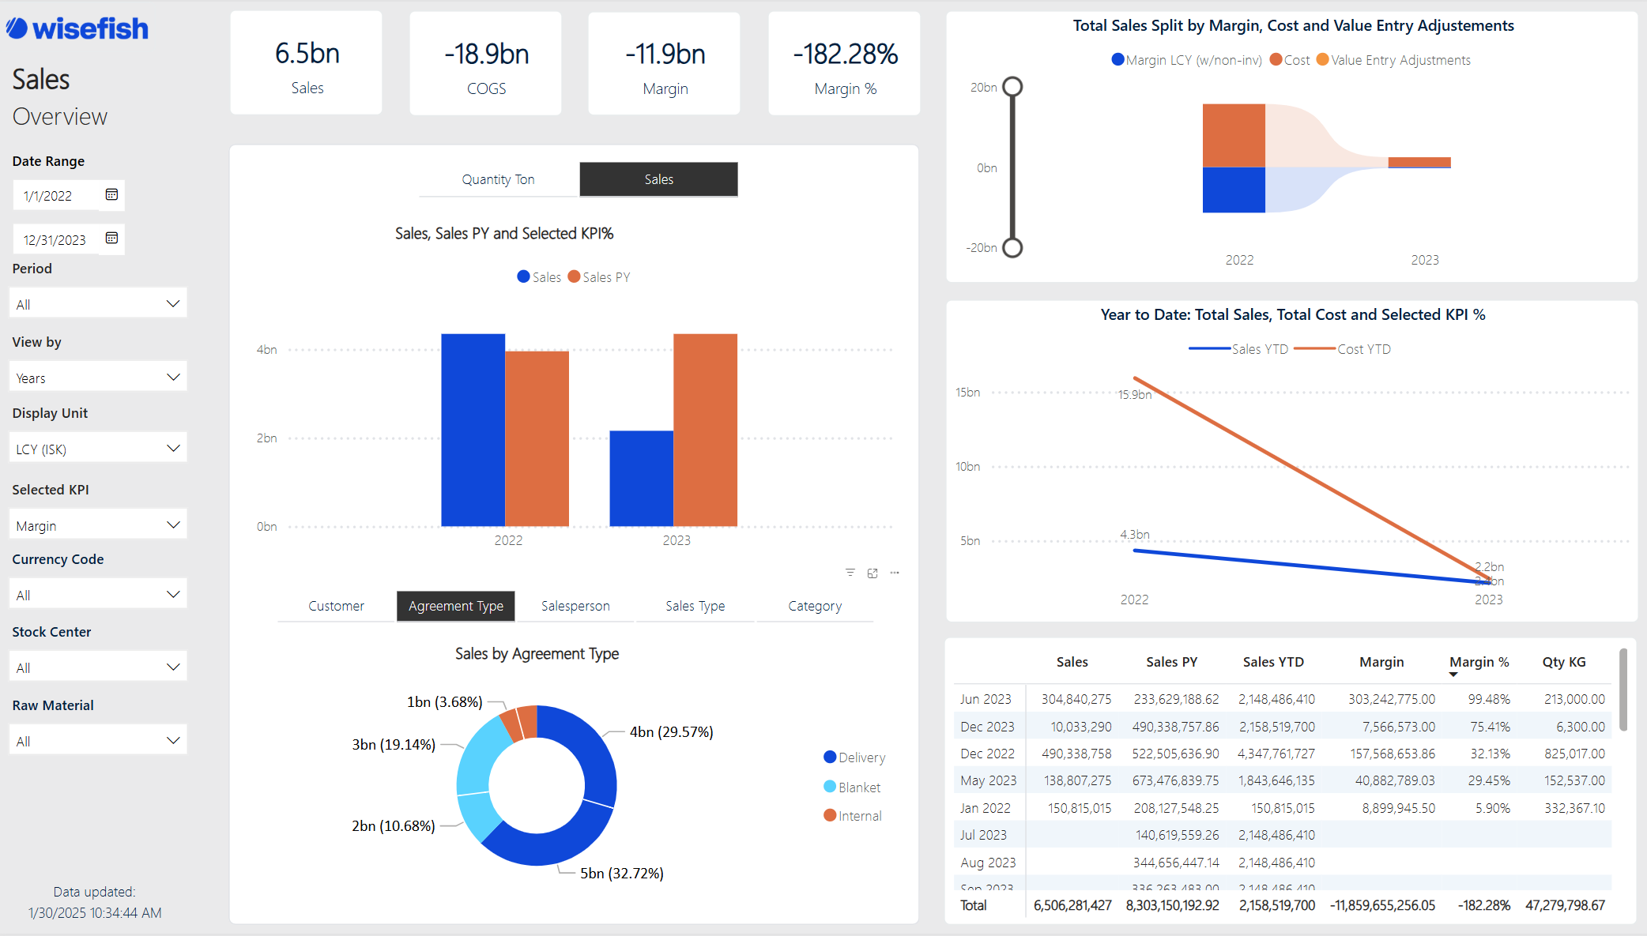This screenshot has height=936, width=1647.
Task: Click the Customer breakdown button
Action: pos(336,606)
